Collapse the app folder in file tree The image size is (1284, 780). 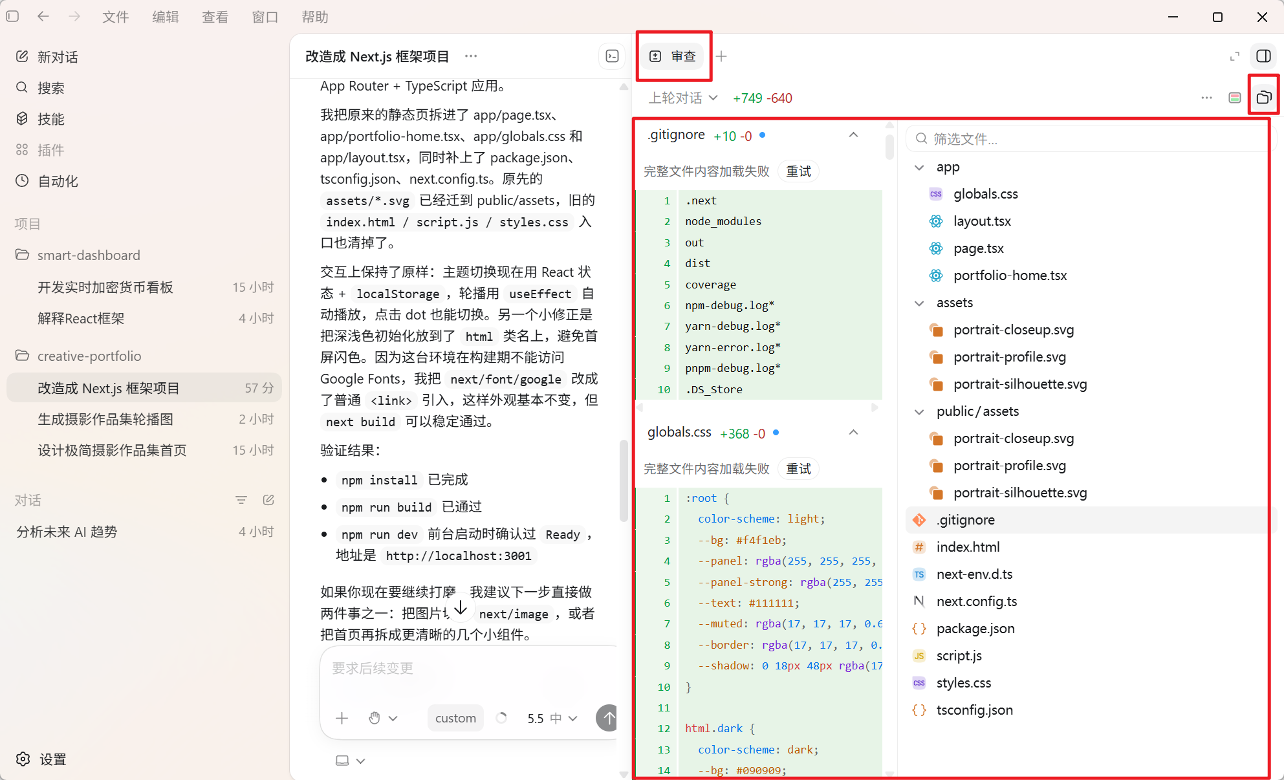(x=919, y=168)
